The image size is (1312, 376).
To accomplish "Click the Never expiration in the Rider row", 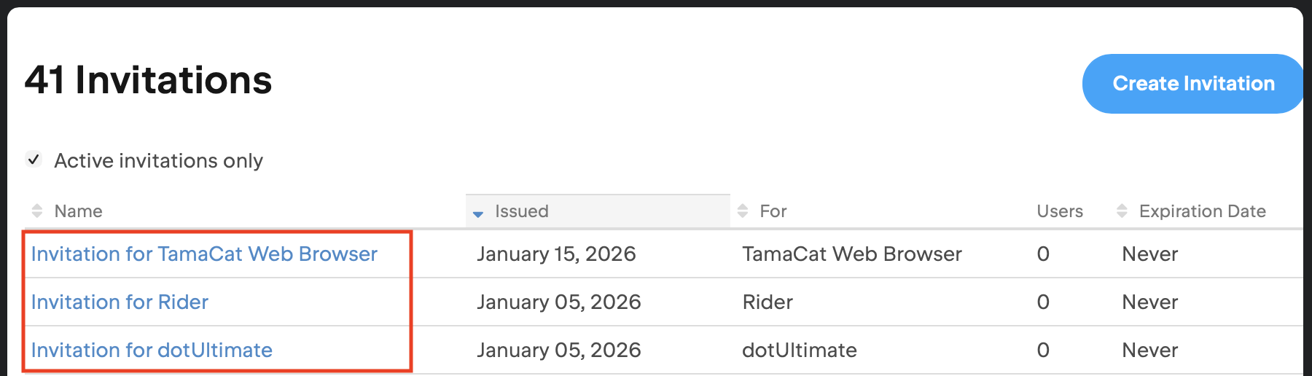I will coord(1149,302).
